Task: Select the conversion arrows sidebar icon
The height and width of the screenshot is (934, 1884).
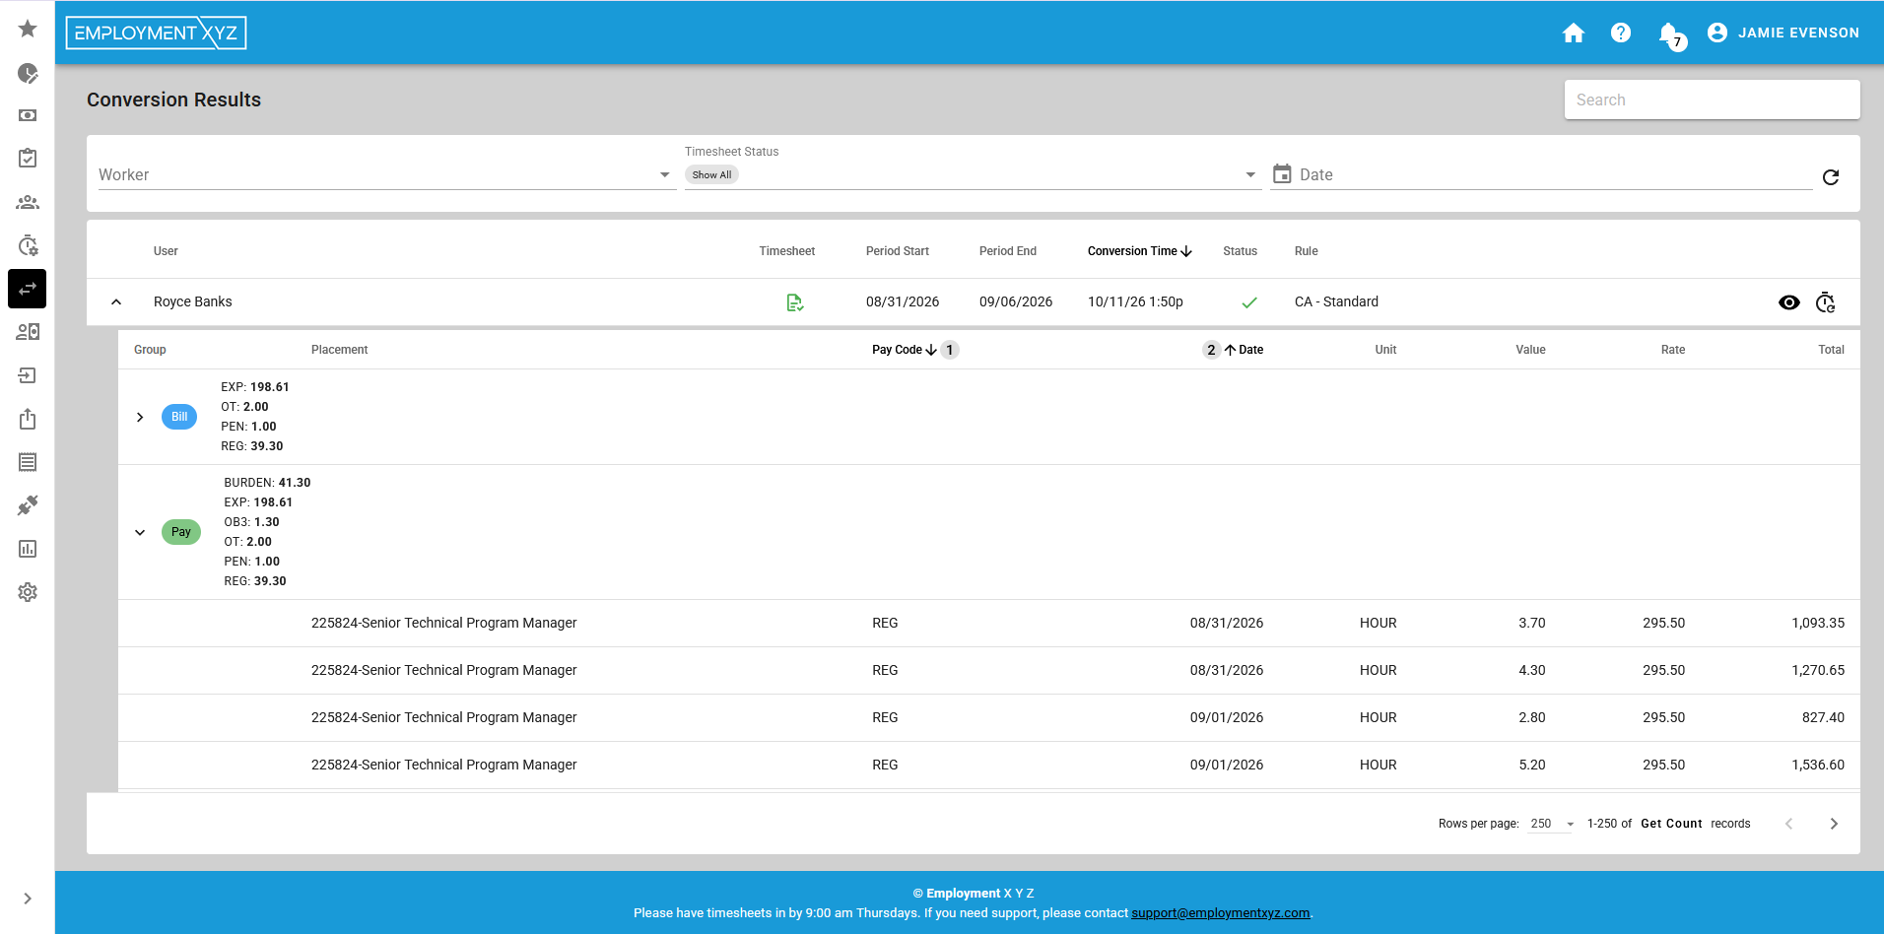Action: 28,289
